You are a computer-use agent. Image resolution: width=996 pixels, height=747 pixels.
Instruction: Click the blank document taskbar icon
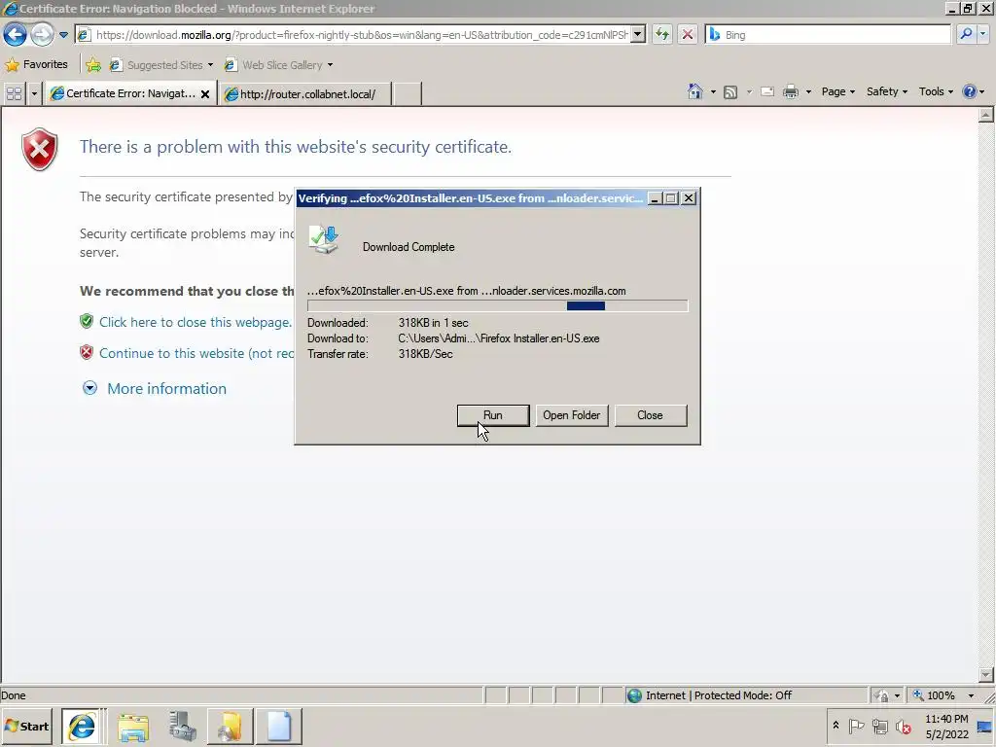[x=279, y=726]
